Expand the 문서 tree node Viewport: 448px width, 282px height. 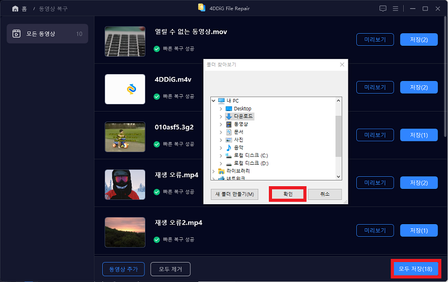(x=220, y=132)
